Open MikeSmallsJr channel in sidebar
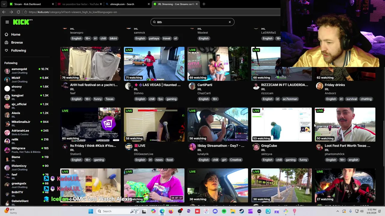 pyautogui.click(x=26, y=123)
